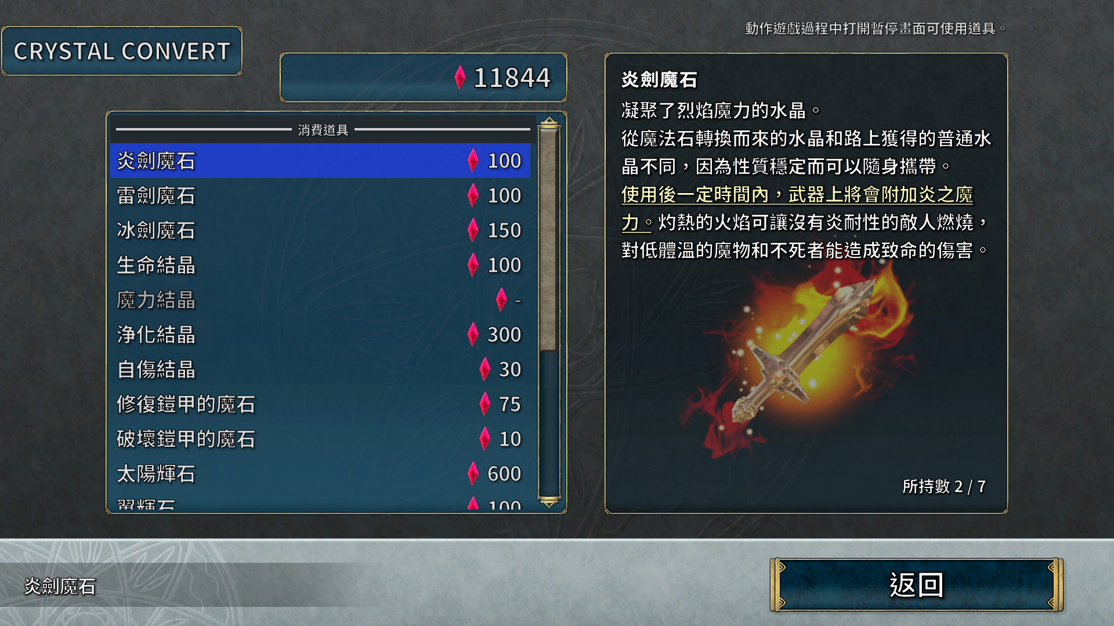Select 修復鎧甲的魔石 item

pos(320,404)
